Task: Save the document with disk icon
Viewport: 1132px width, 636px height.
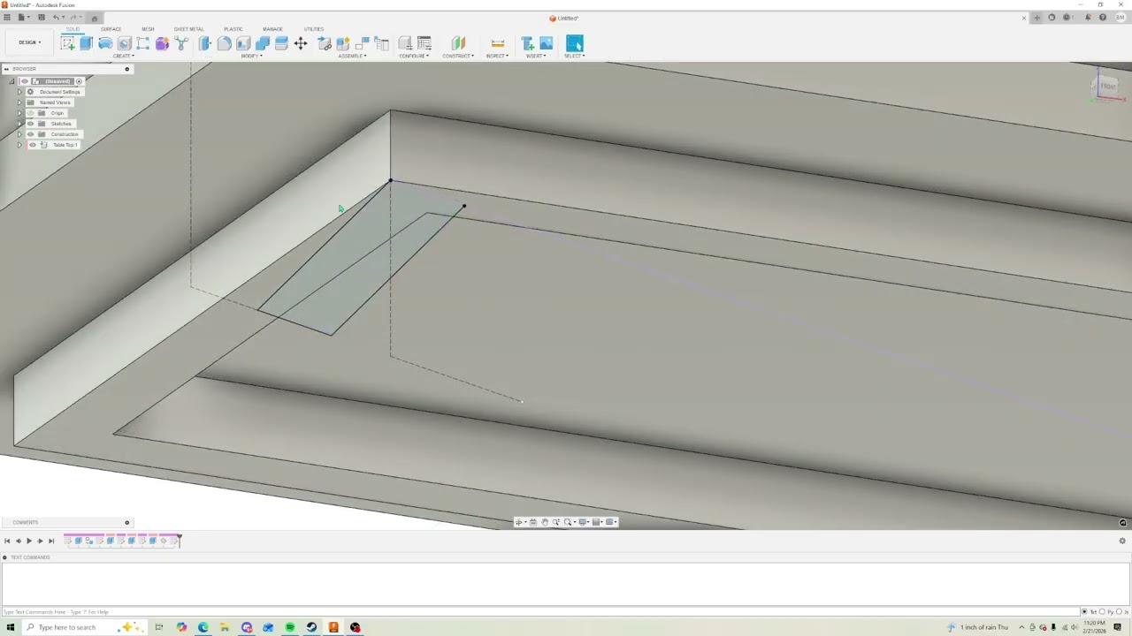Action: click(41, 18)
